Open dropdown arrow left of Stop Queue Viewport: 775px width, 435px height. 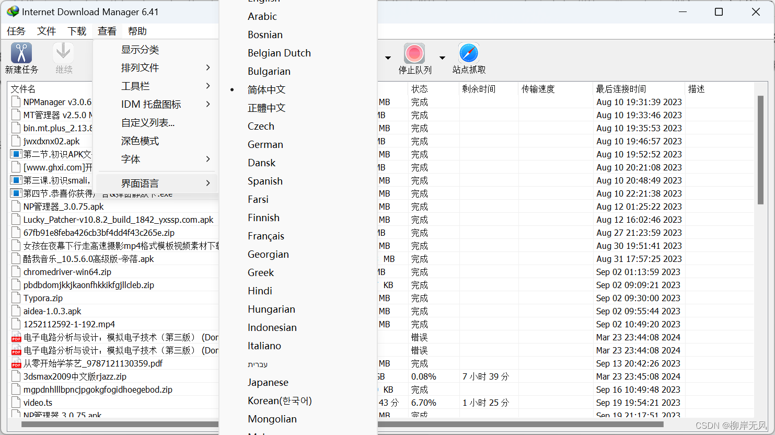[x=388, y=58]
